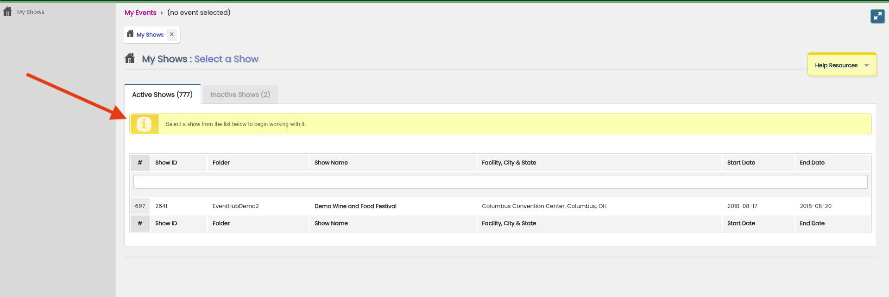Image resolution: width=889 pixels, height=297 pixels.
Task: Sort by top Facility, City & State header
Action: coord(599,163)
